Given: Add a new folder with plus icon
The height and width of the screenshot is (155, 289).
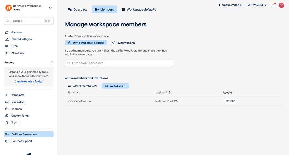Looking at the screenshot, I should pyautogui.click(x=51, y=62).
